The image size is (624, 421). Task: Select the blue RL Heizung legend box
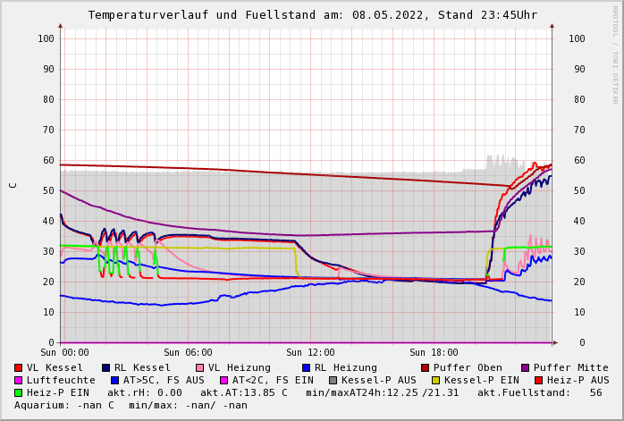(306, 367)
